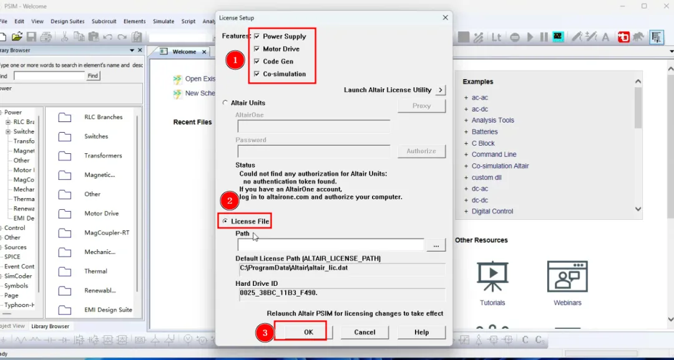Open the View menu
674x360 pixels.
click(x=37, y=21)
